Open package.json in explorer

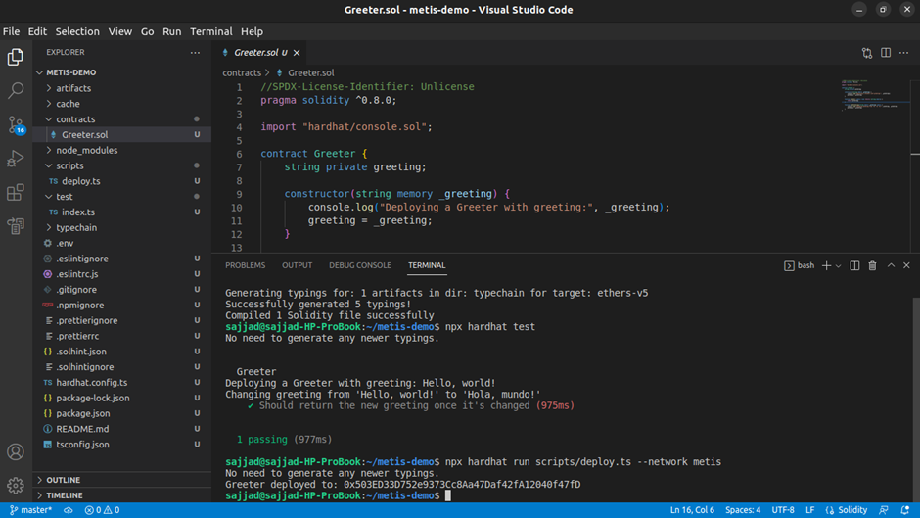(x=122, y=413)
